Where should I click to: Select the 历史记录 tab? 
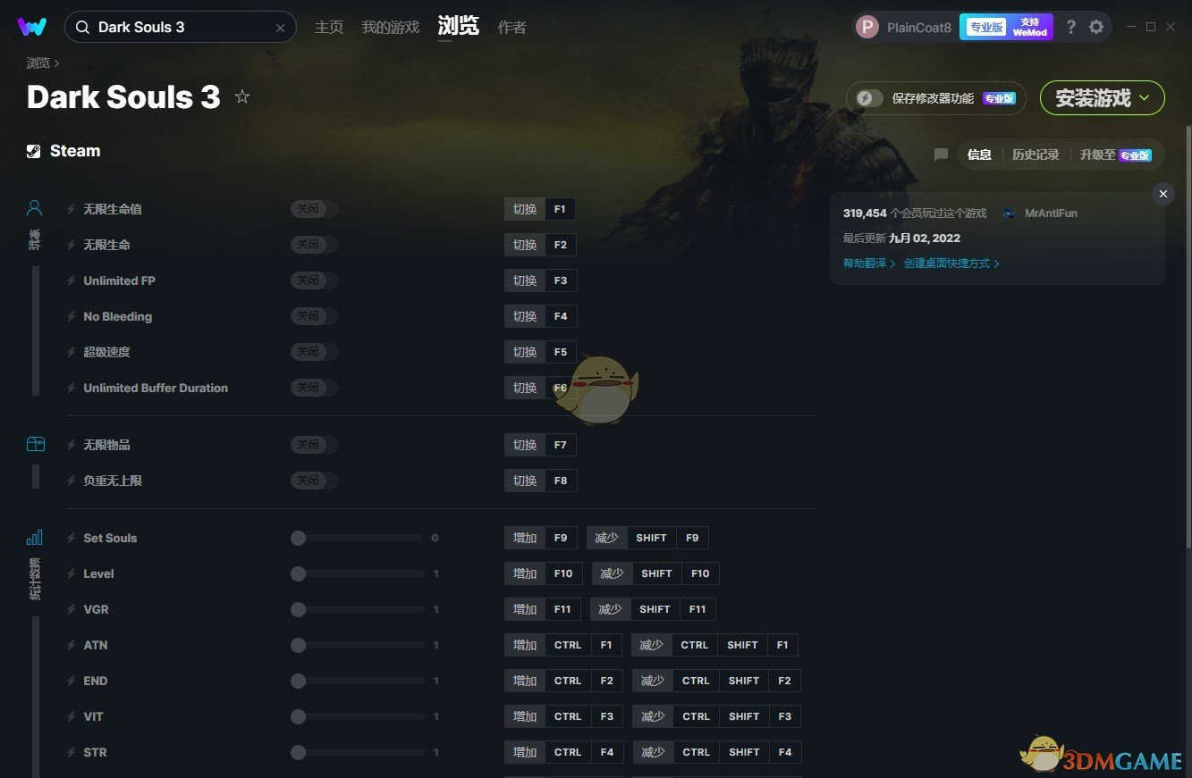coord(1036,155)
